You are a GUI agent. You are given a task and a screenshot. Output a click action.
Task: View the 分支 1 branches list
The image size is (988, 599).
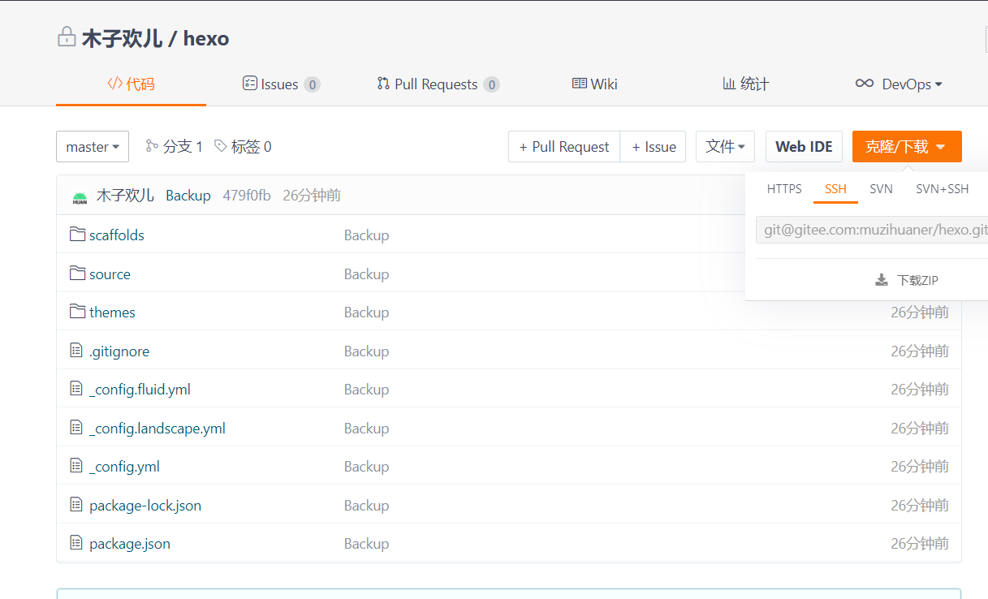[x=174, y=147]
